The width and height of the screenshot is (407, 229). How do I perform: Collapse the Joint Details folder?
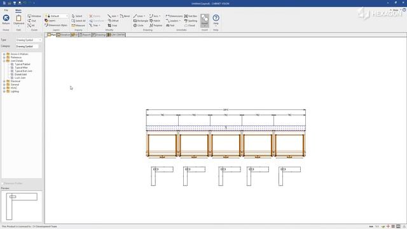click(4, 61)
